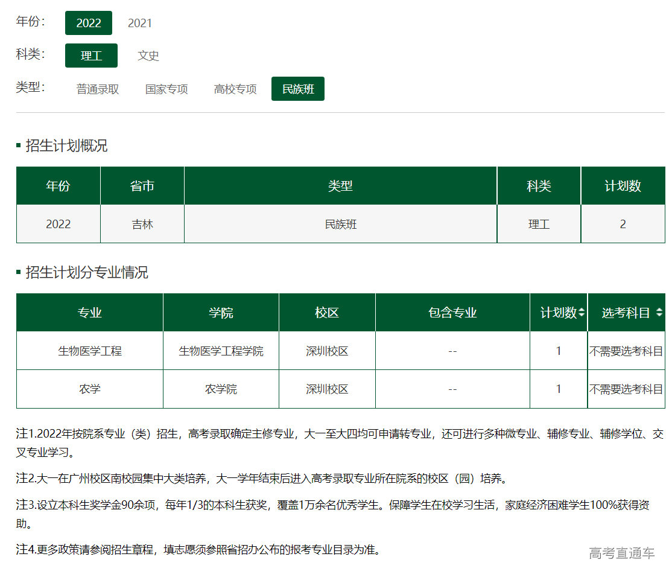Viewport: 672px width, 577px height.
Task: Select the 普通录取 admission type
Action: (x=98, y=89)
